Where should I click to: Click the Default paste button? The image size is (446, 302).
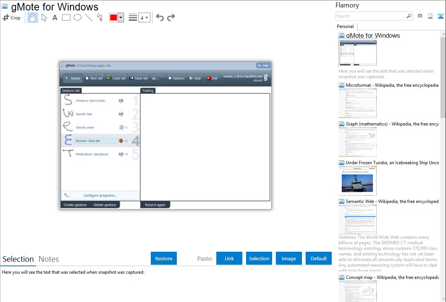[319, 258]
